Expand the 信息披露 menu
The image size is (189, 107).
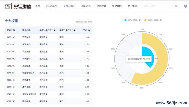click(101, 6)
